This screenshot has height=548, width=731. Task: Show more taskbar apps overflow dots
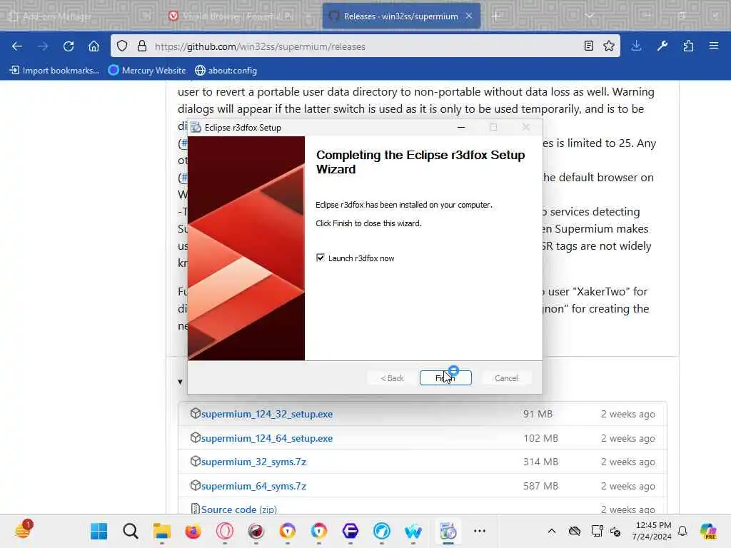480,531
